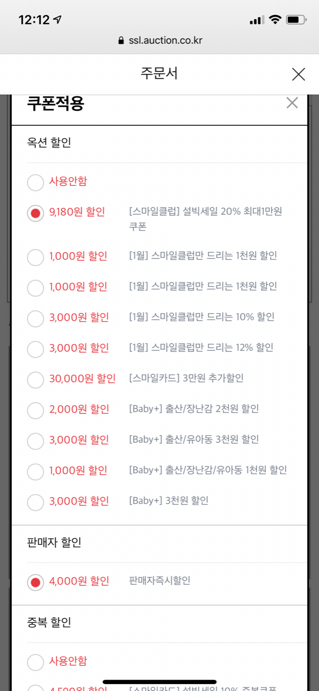
Task: Tap the lock icon beside ssl.auction.co.kr
Action: (x=121, y=41)
